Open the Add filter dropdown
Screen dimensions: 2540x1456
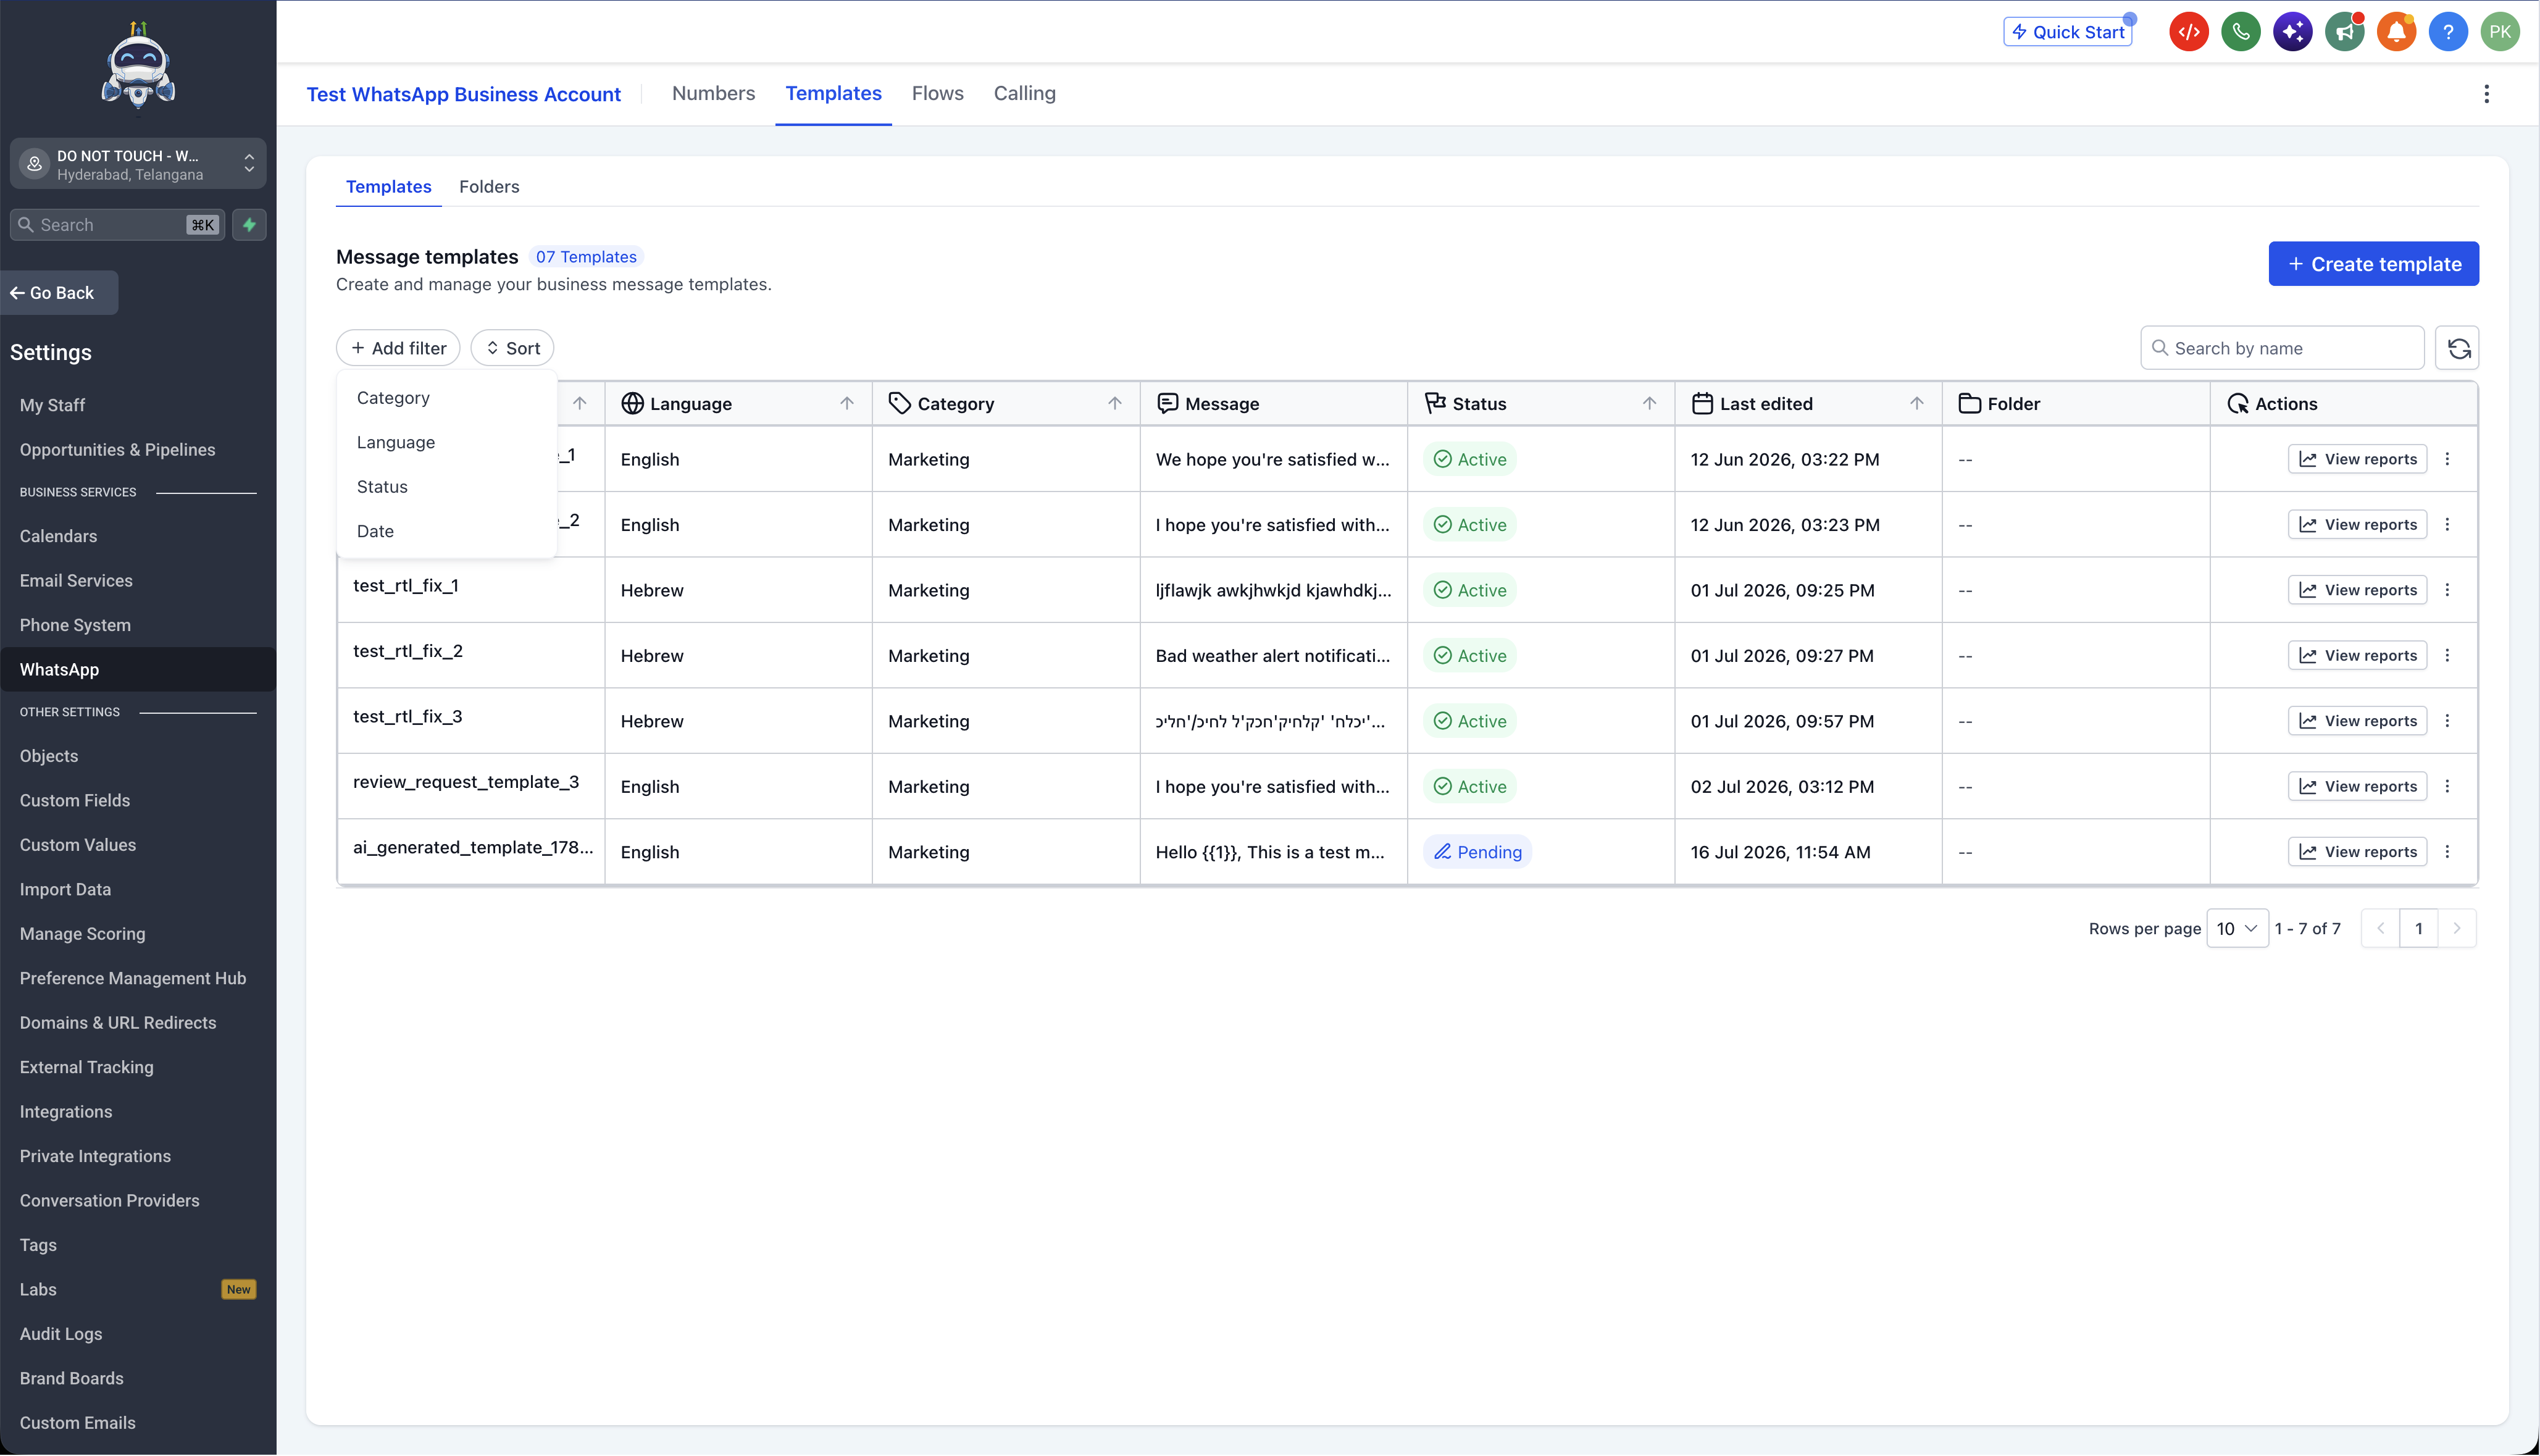[398, 348]
